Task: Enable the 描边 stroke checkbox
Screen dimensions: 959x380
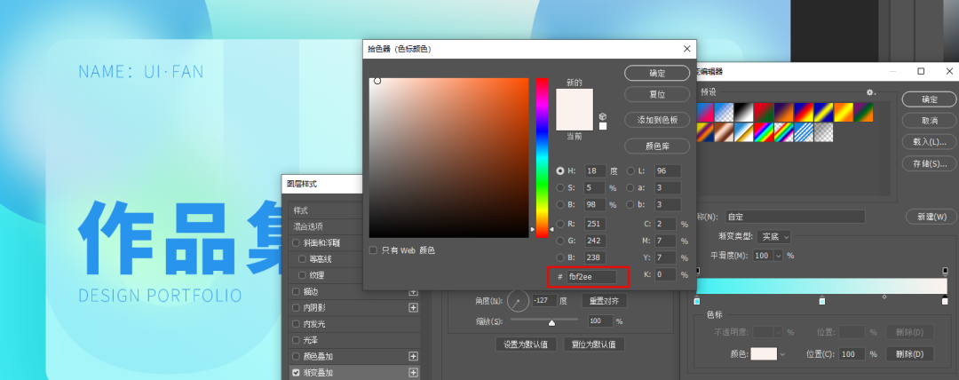Action: coord(297,291)
